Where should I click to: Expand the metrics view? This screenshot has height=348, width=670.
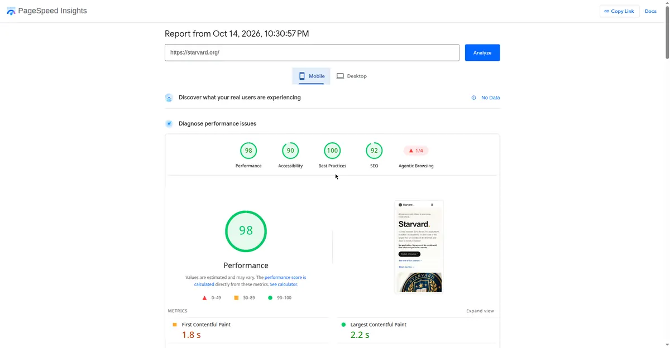(x=480, y=311)
